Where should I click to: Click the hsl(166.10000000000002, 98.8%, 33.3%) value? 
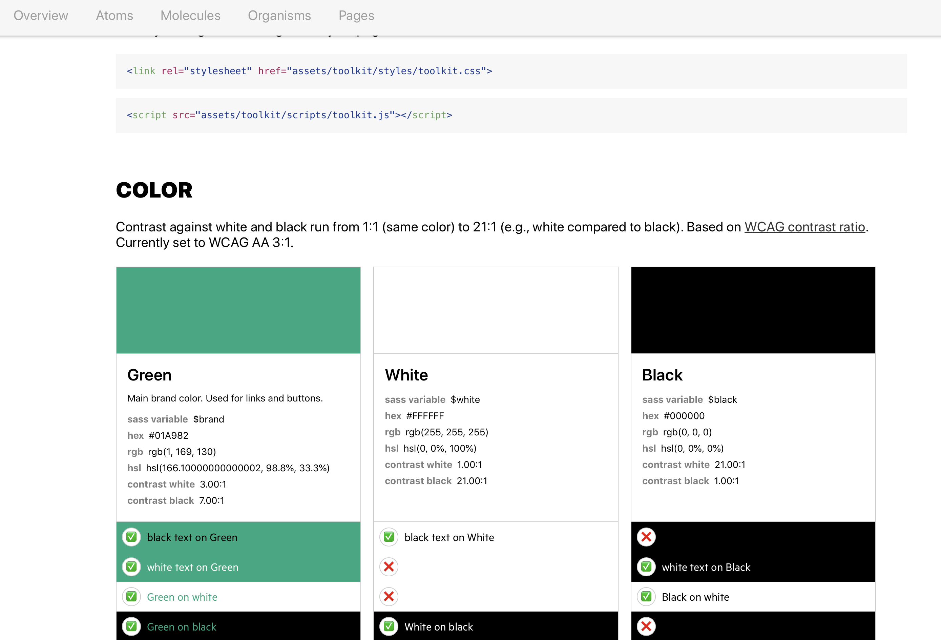[x=238, y=468]
